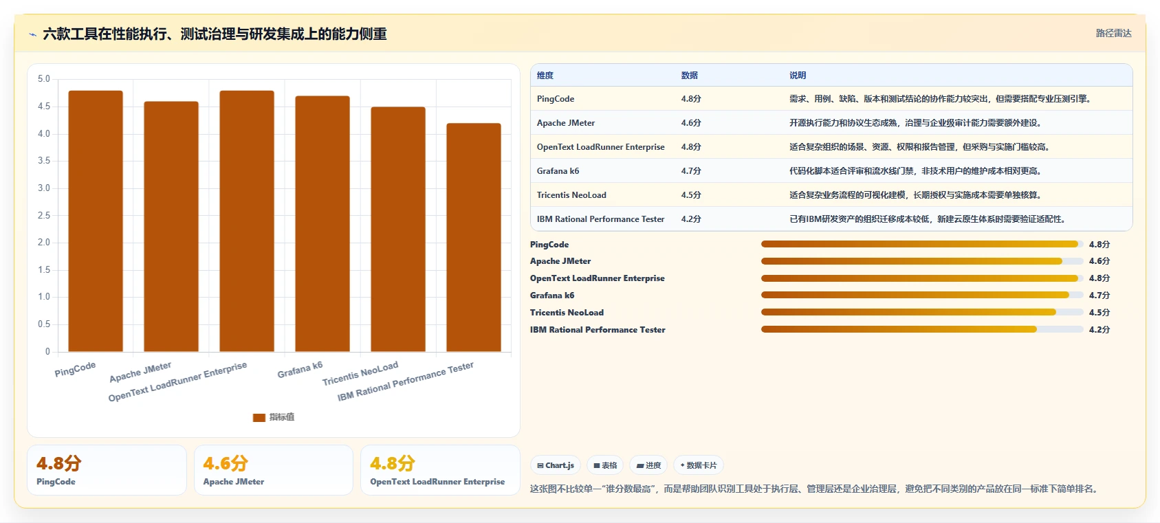The width and height of the screenshot is (1160, 523).
Task: Select the PingCode name cell in the table
Action: click(x=556, y=99)
